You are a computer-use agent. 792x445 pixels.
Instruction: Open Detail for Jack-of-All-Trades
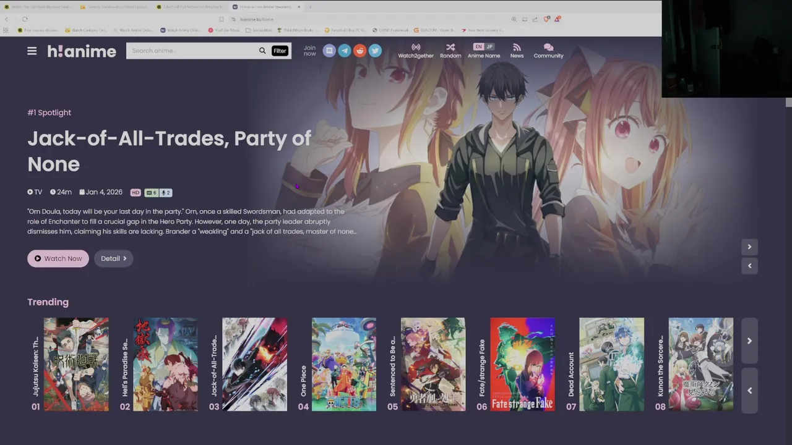(114, 258)
